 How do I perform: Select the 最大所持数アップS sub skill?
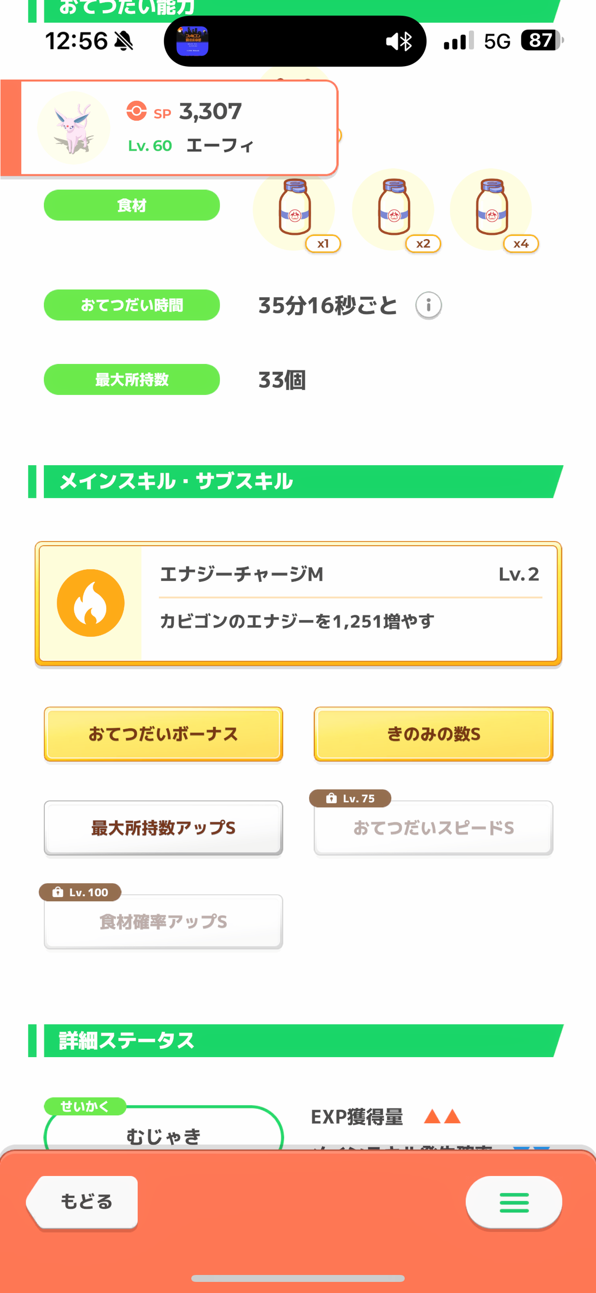(163, 828)
